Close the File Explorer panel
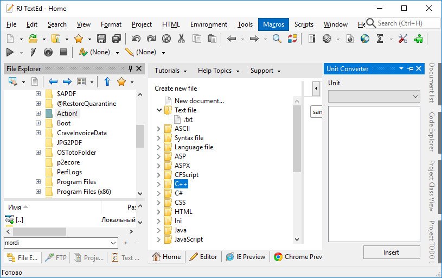 [139, 68]
